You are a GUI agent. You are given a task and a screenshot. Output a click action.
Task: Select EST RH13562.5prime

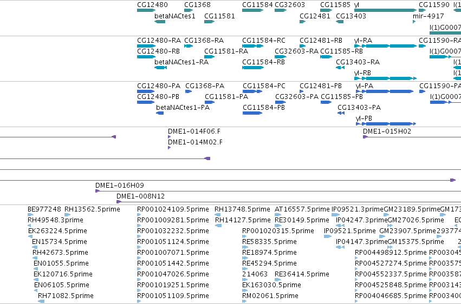pos(67,215)
